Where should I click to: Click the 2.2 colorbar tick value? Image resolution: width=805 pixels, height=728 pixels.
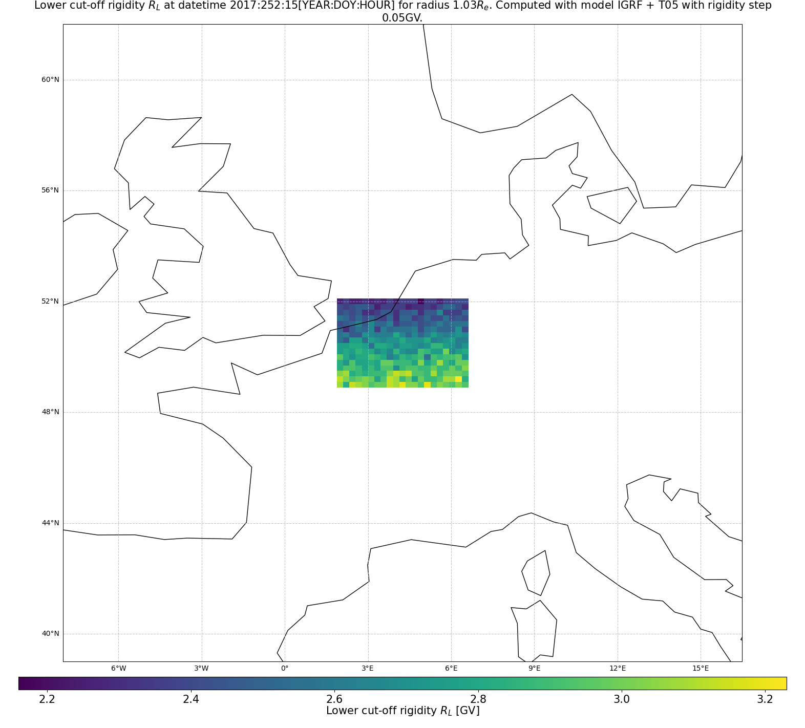tap(47, 699)
